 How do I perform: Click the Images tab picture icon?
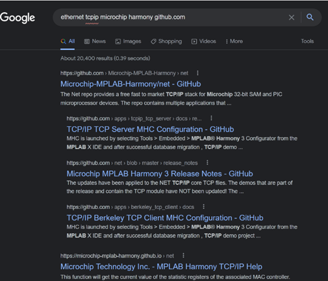click(118, 42)
